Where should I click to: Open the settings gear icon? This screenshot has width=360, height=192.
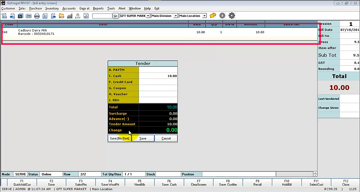click(x=232, y=16)
